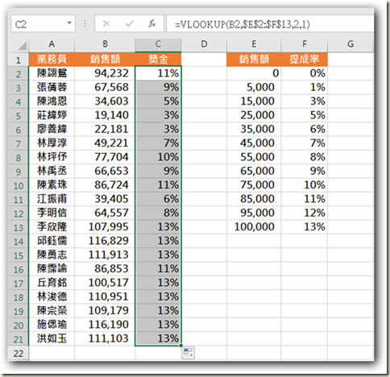Select column F header
390x377 pixels.
[305, 44]
